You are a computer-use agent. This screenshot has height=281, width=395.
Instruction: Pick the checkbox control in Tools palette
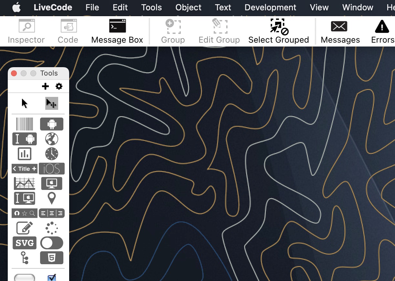[52, 277]
